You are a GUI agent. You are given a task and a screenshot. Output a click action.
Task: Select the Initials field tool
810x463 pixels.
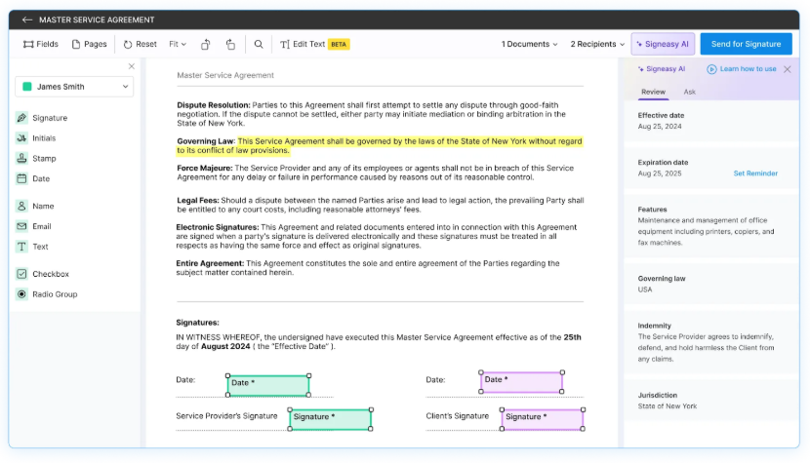point(44,138)
